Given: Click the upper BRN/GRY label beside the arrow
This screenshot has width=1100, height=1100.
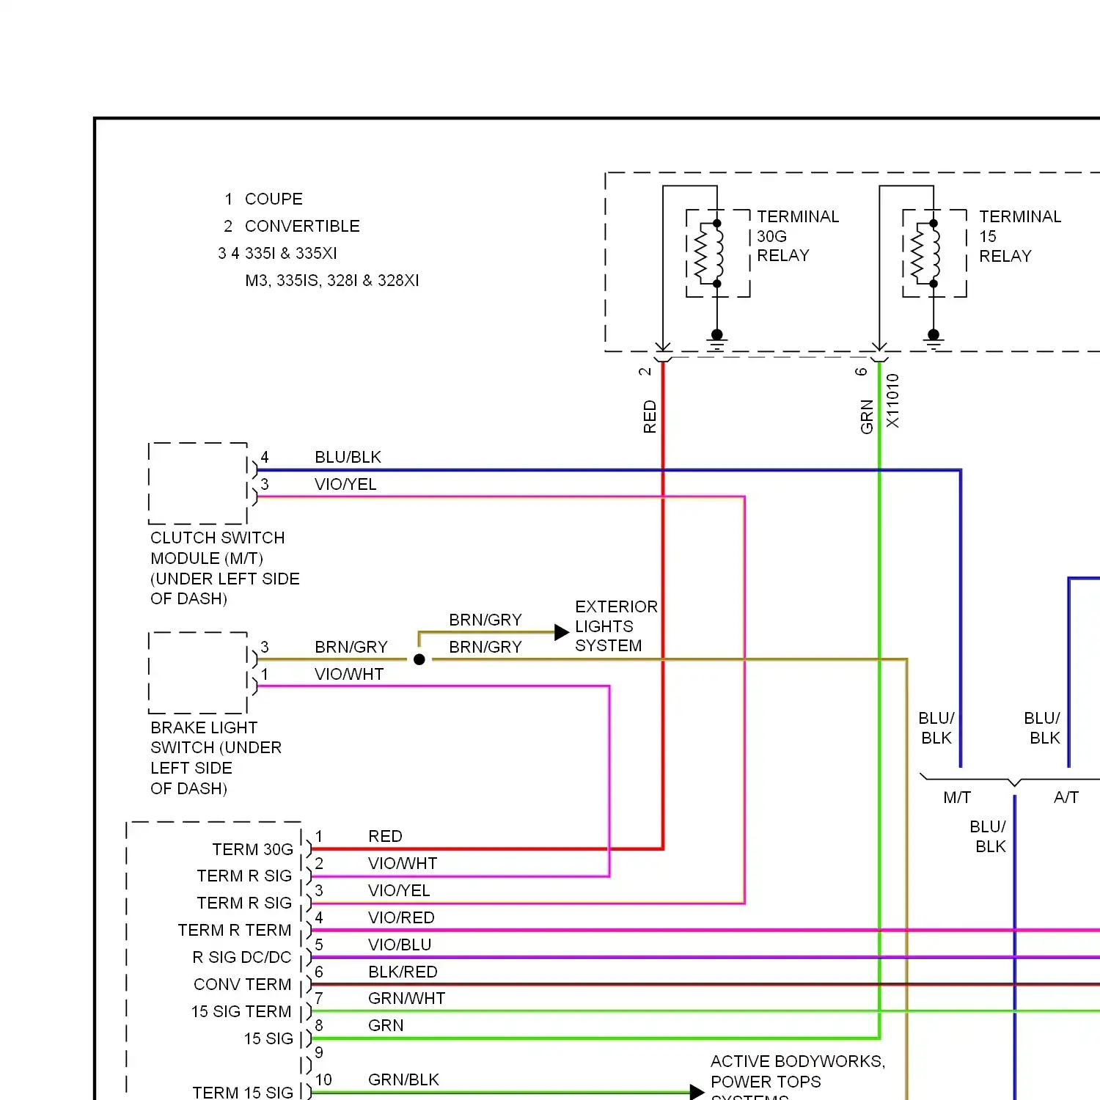Looking at the screenshot, I should [485, 620].
